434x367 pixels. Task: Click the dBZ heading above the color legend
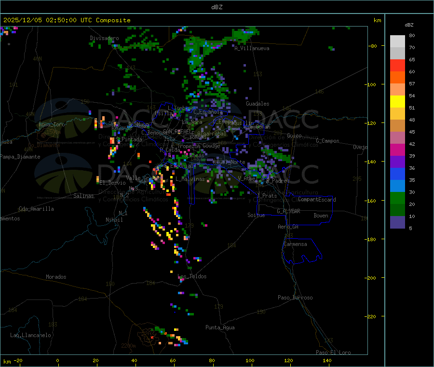(x=409, y=25)
